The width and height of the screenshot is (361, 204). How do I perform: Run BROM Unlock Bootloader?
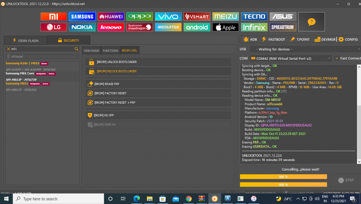coord(159,62)
